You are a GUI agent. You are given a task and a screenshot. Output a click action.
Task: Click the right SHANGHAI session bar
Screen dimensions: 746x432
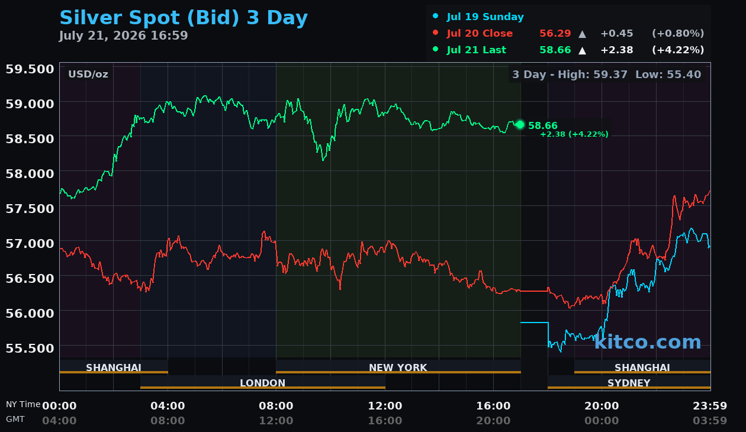[x=642, y=367]
